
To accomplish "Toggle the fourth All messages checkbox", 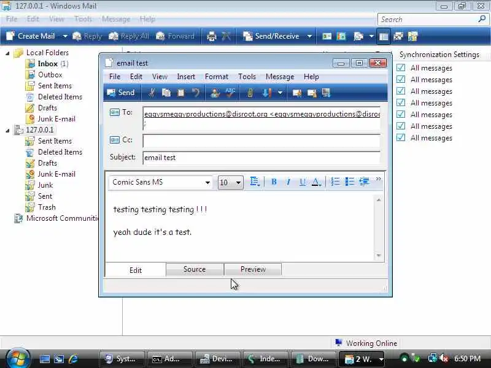I will point(401,102).
